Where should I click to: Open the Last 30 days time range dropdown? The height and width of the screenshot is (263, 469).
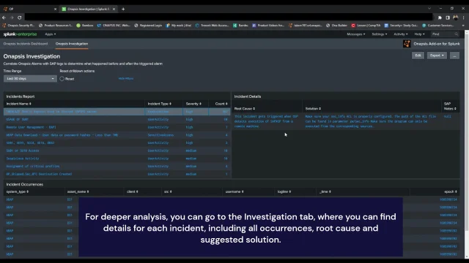click(30, 79)
